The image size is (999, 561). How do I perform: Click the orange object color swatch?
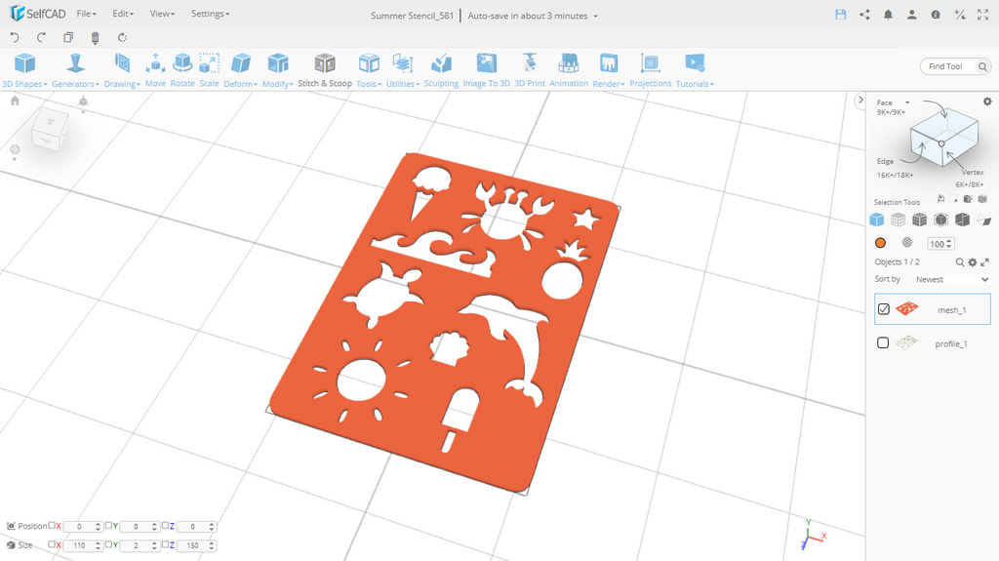click(x=880, y=243)
